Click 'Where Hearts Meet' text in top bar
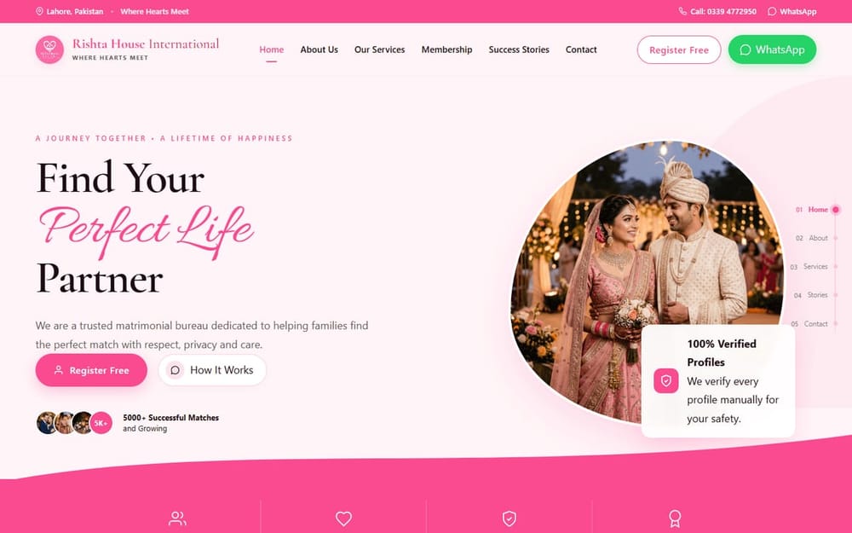 pos(154,11)
